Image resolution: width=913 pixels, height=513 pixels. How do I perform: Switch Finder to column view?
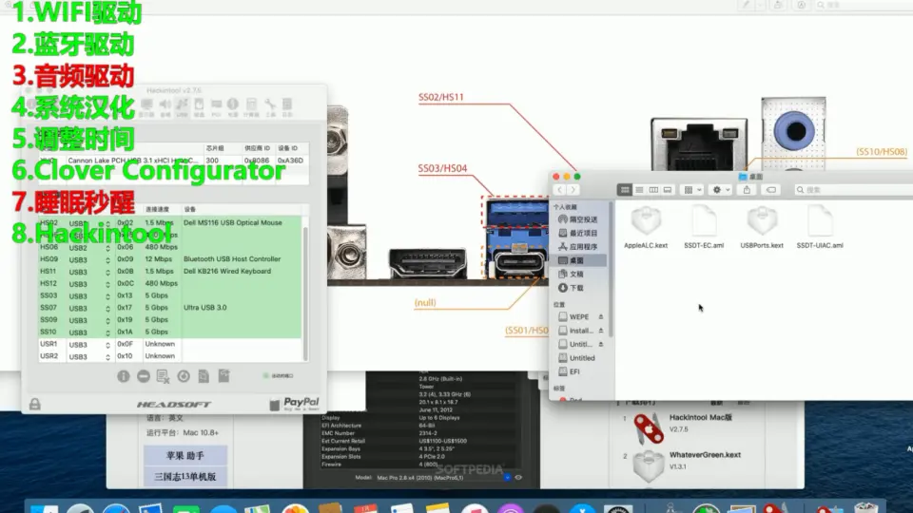point(653,190)
